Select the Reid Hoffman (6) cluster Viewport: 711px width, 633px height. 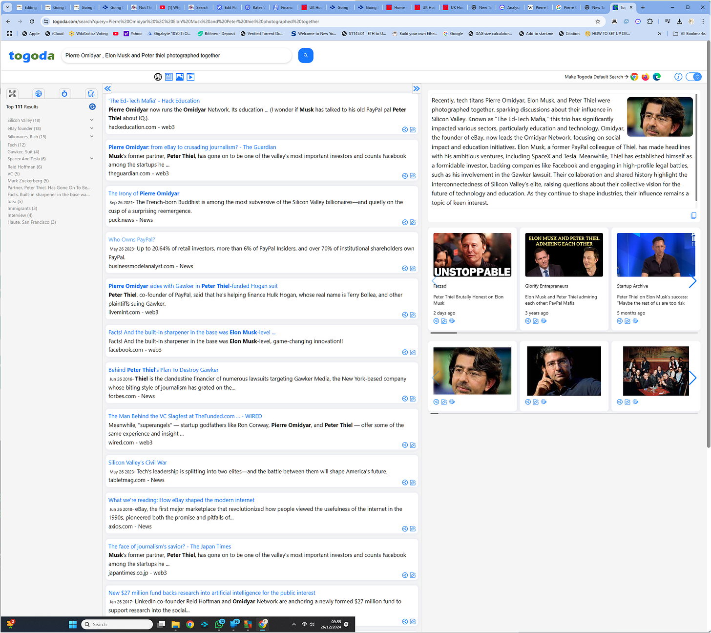coord(24,167)
